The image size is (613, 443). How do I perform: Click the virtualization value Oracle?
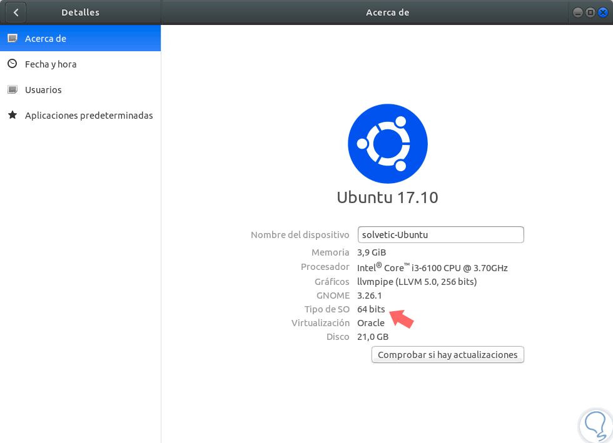371,323
